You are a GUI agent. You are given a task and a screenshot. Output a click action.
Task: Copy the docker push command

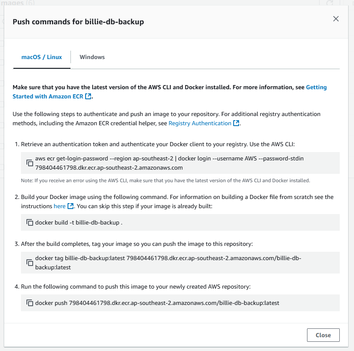pos(30,303)
